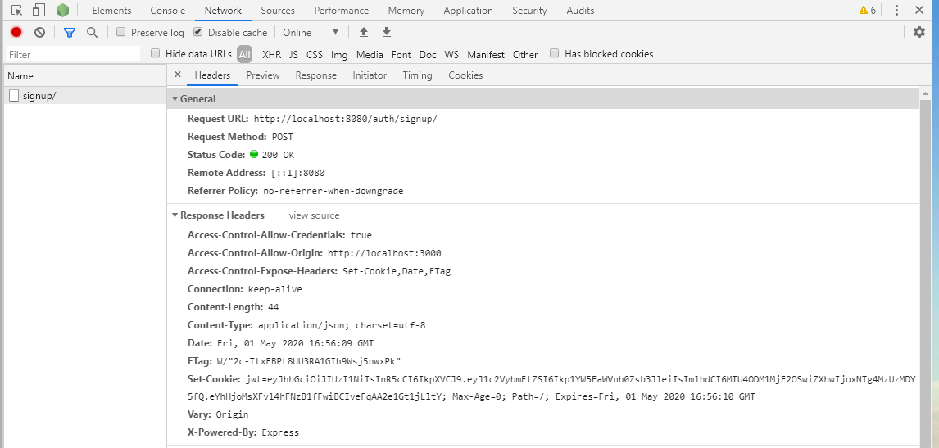Open the Timing tab
Image resolution: width=939 pixels, height=448 pixels.
point(417,75)
